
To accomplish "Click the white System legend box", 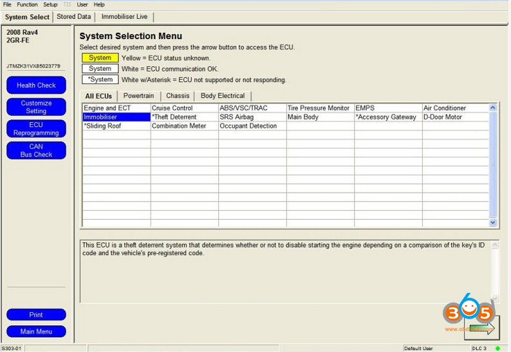I will pos(100,69).
